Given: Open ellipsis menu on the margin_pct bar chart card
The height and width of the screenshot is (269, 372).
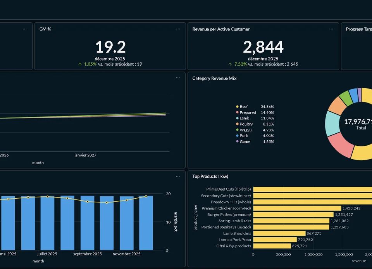Looking at the screenshot, I should tap(178, 177).
